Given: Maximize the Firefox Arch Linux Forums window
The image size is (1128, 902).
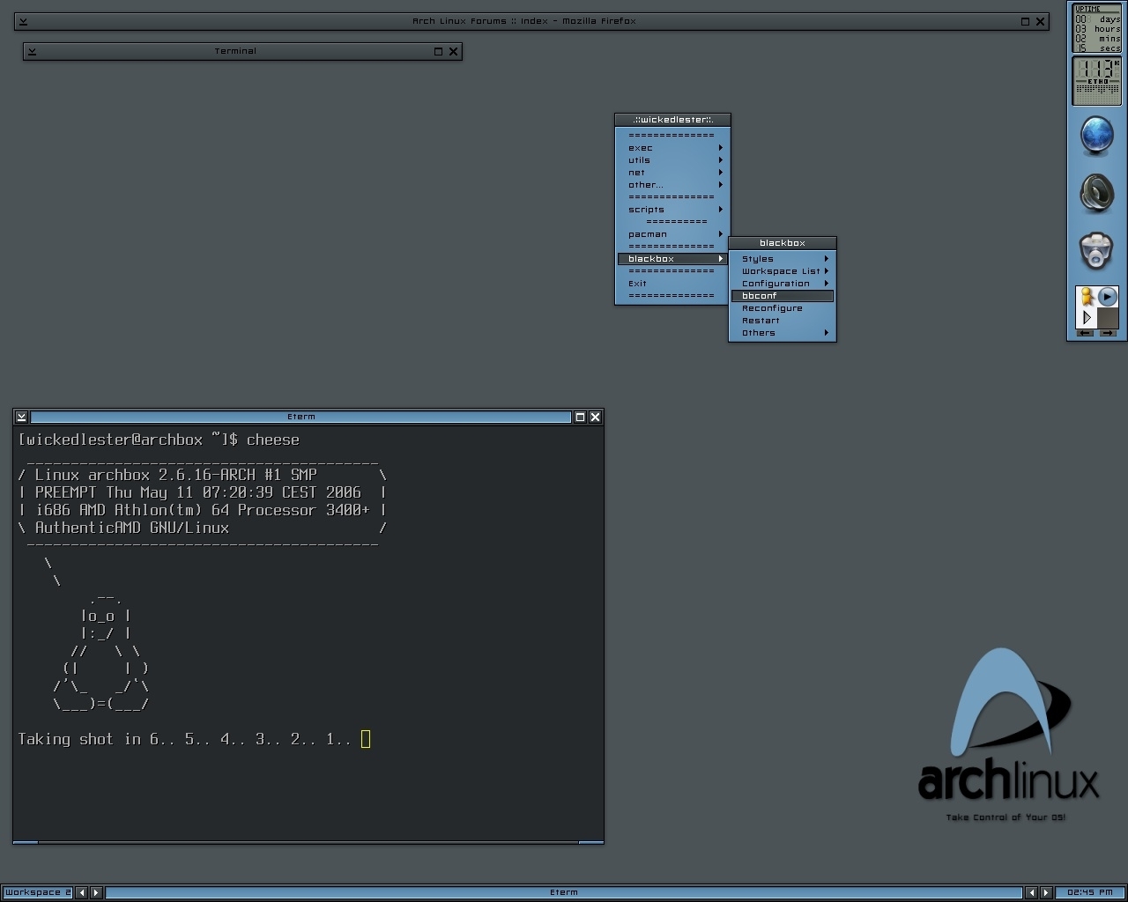Looking at the screenshot, I should [x=1025, y=21].
